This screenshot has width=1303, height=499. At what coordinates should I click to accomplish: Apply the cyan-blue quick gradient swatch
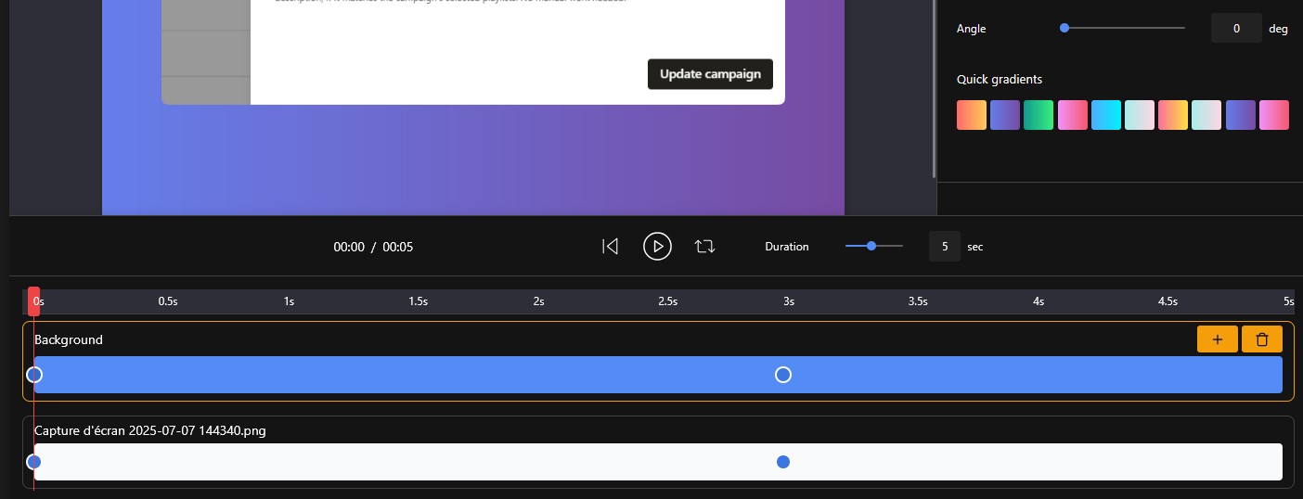pos(1106,115)
